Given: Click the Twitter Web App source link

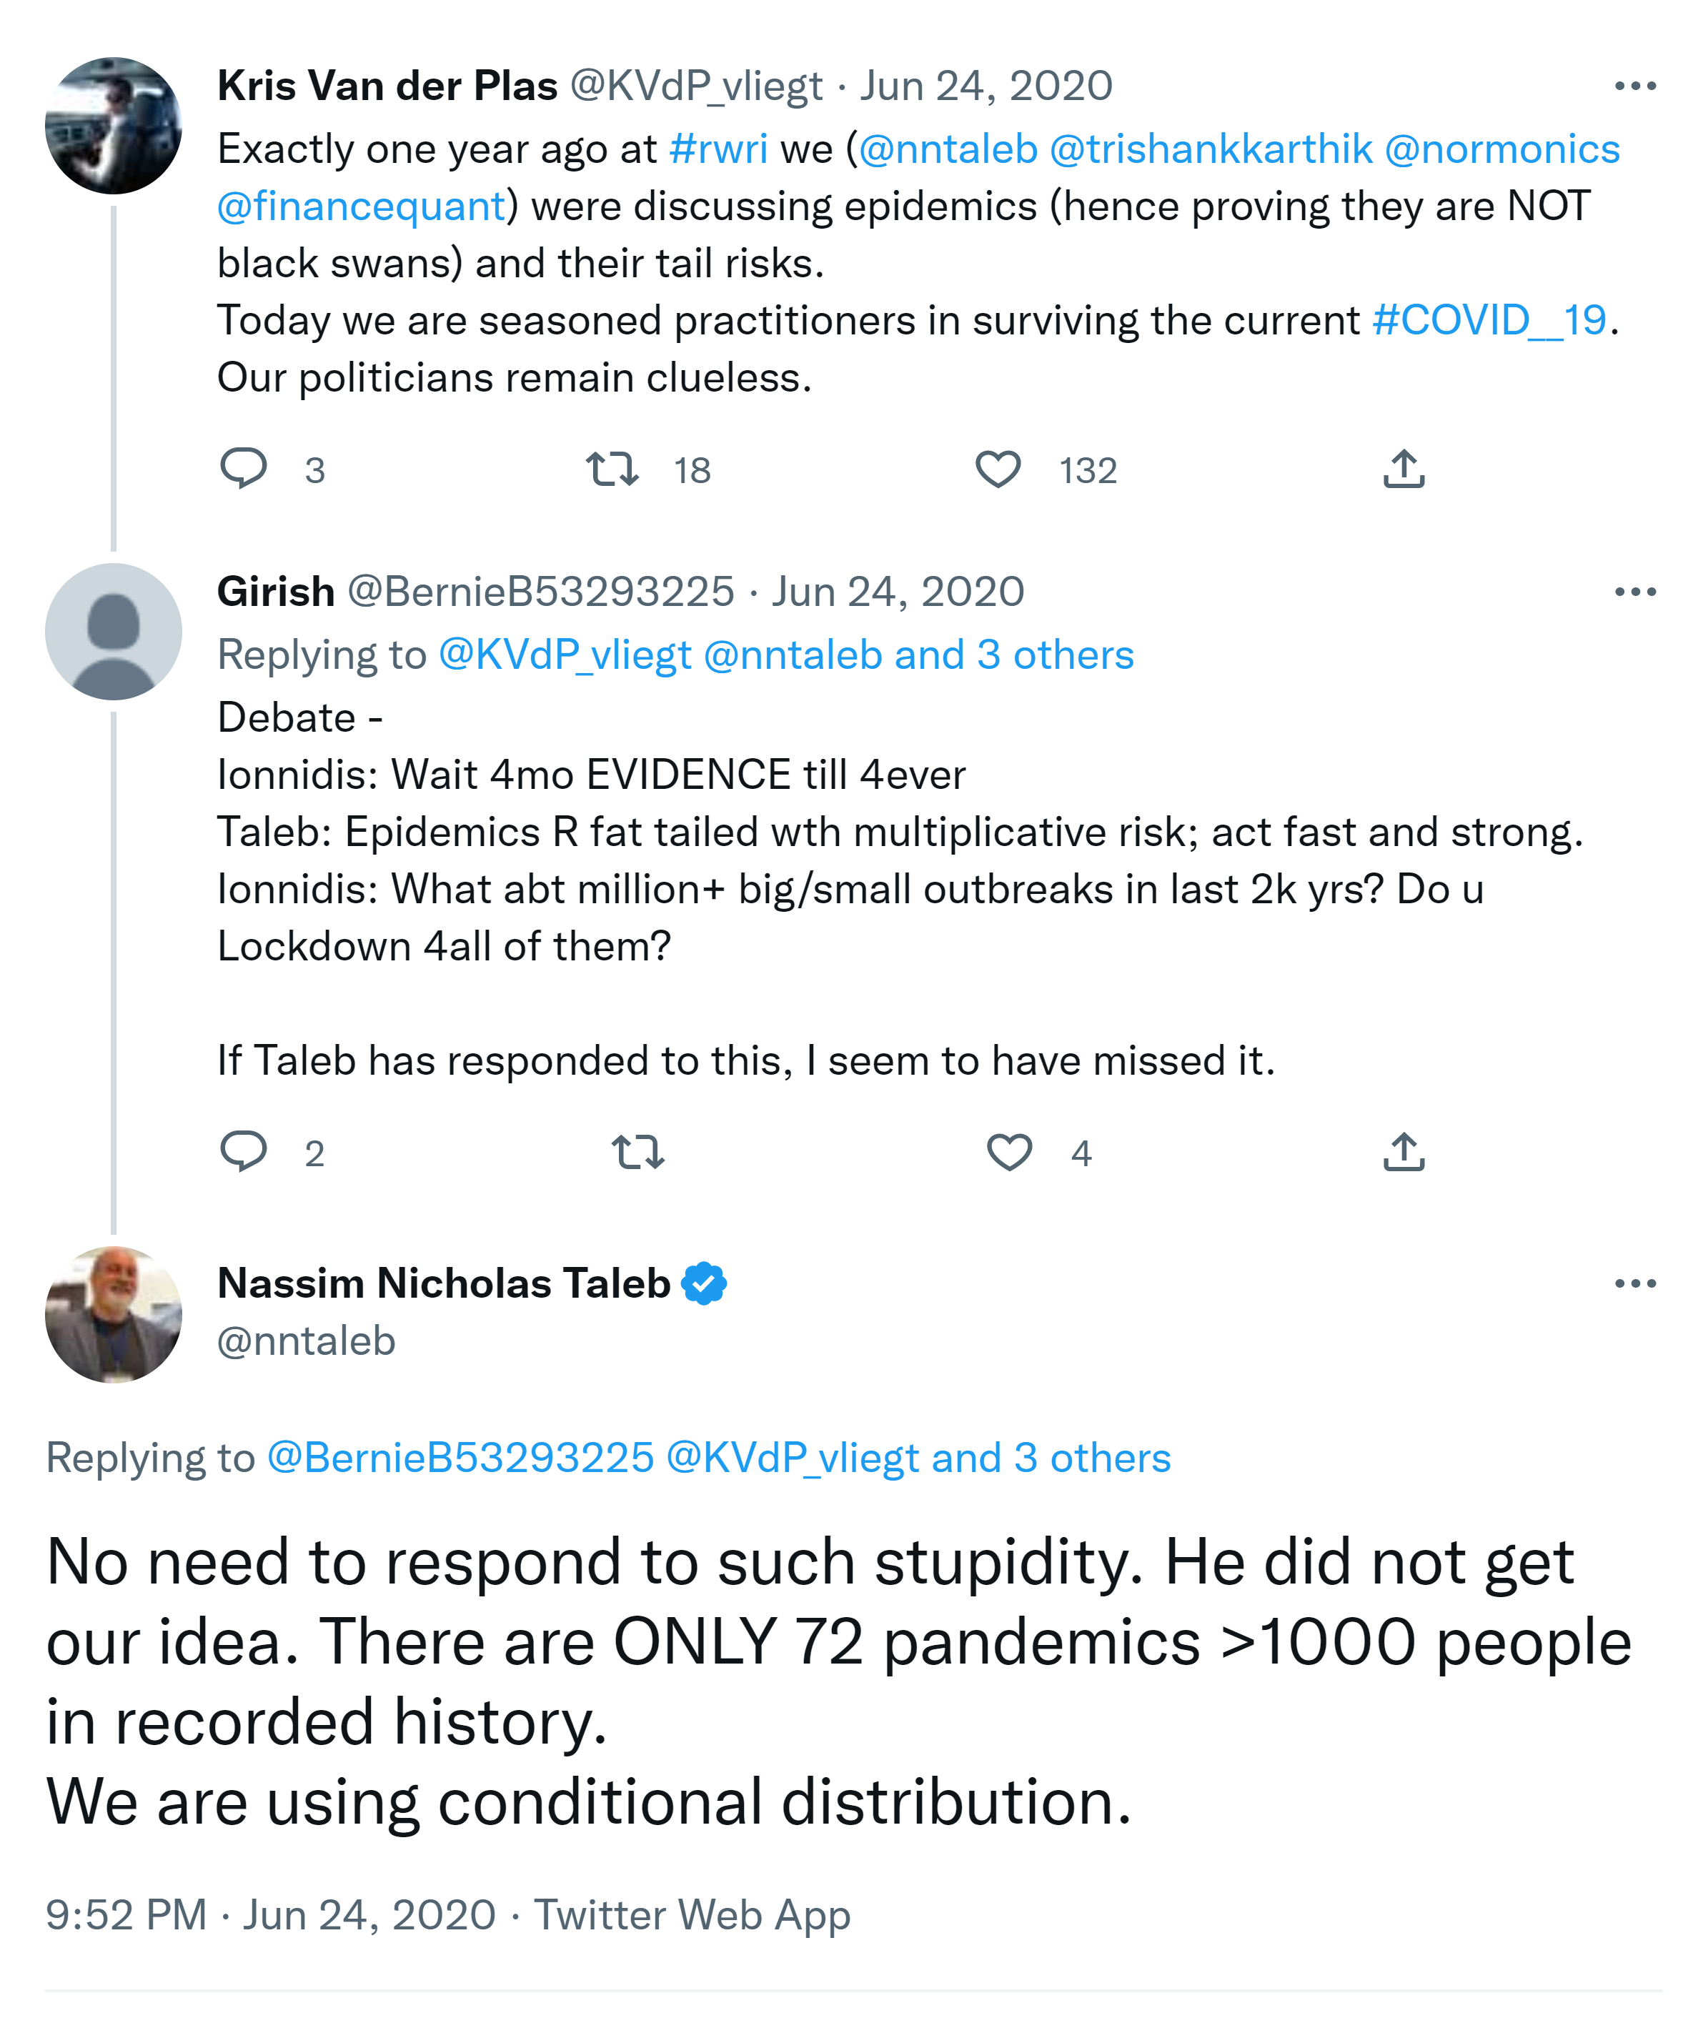Looking at the screenshot, I should click(x=691, y=1914).
